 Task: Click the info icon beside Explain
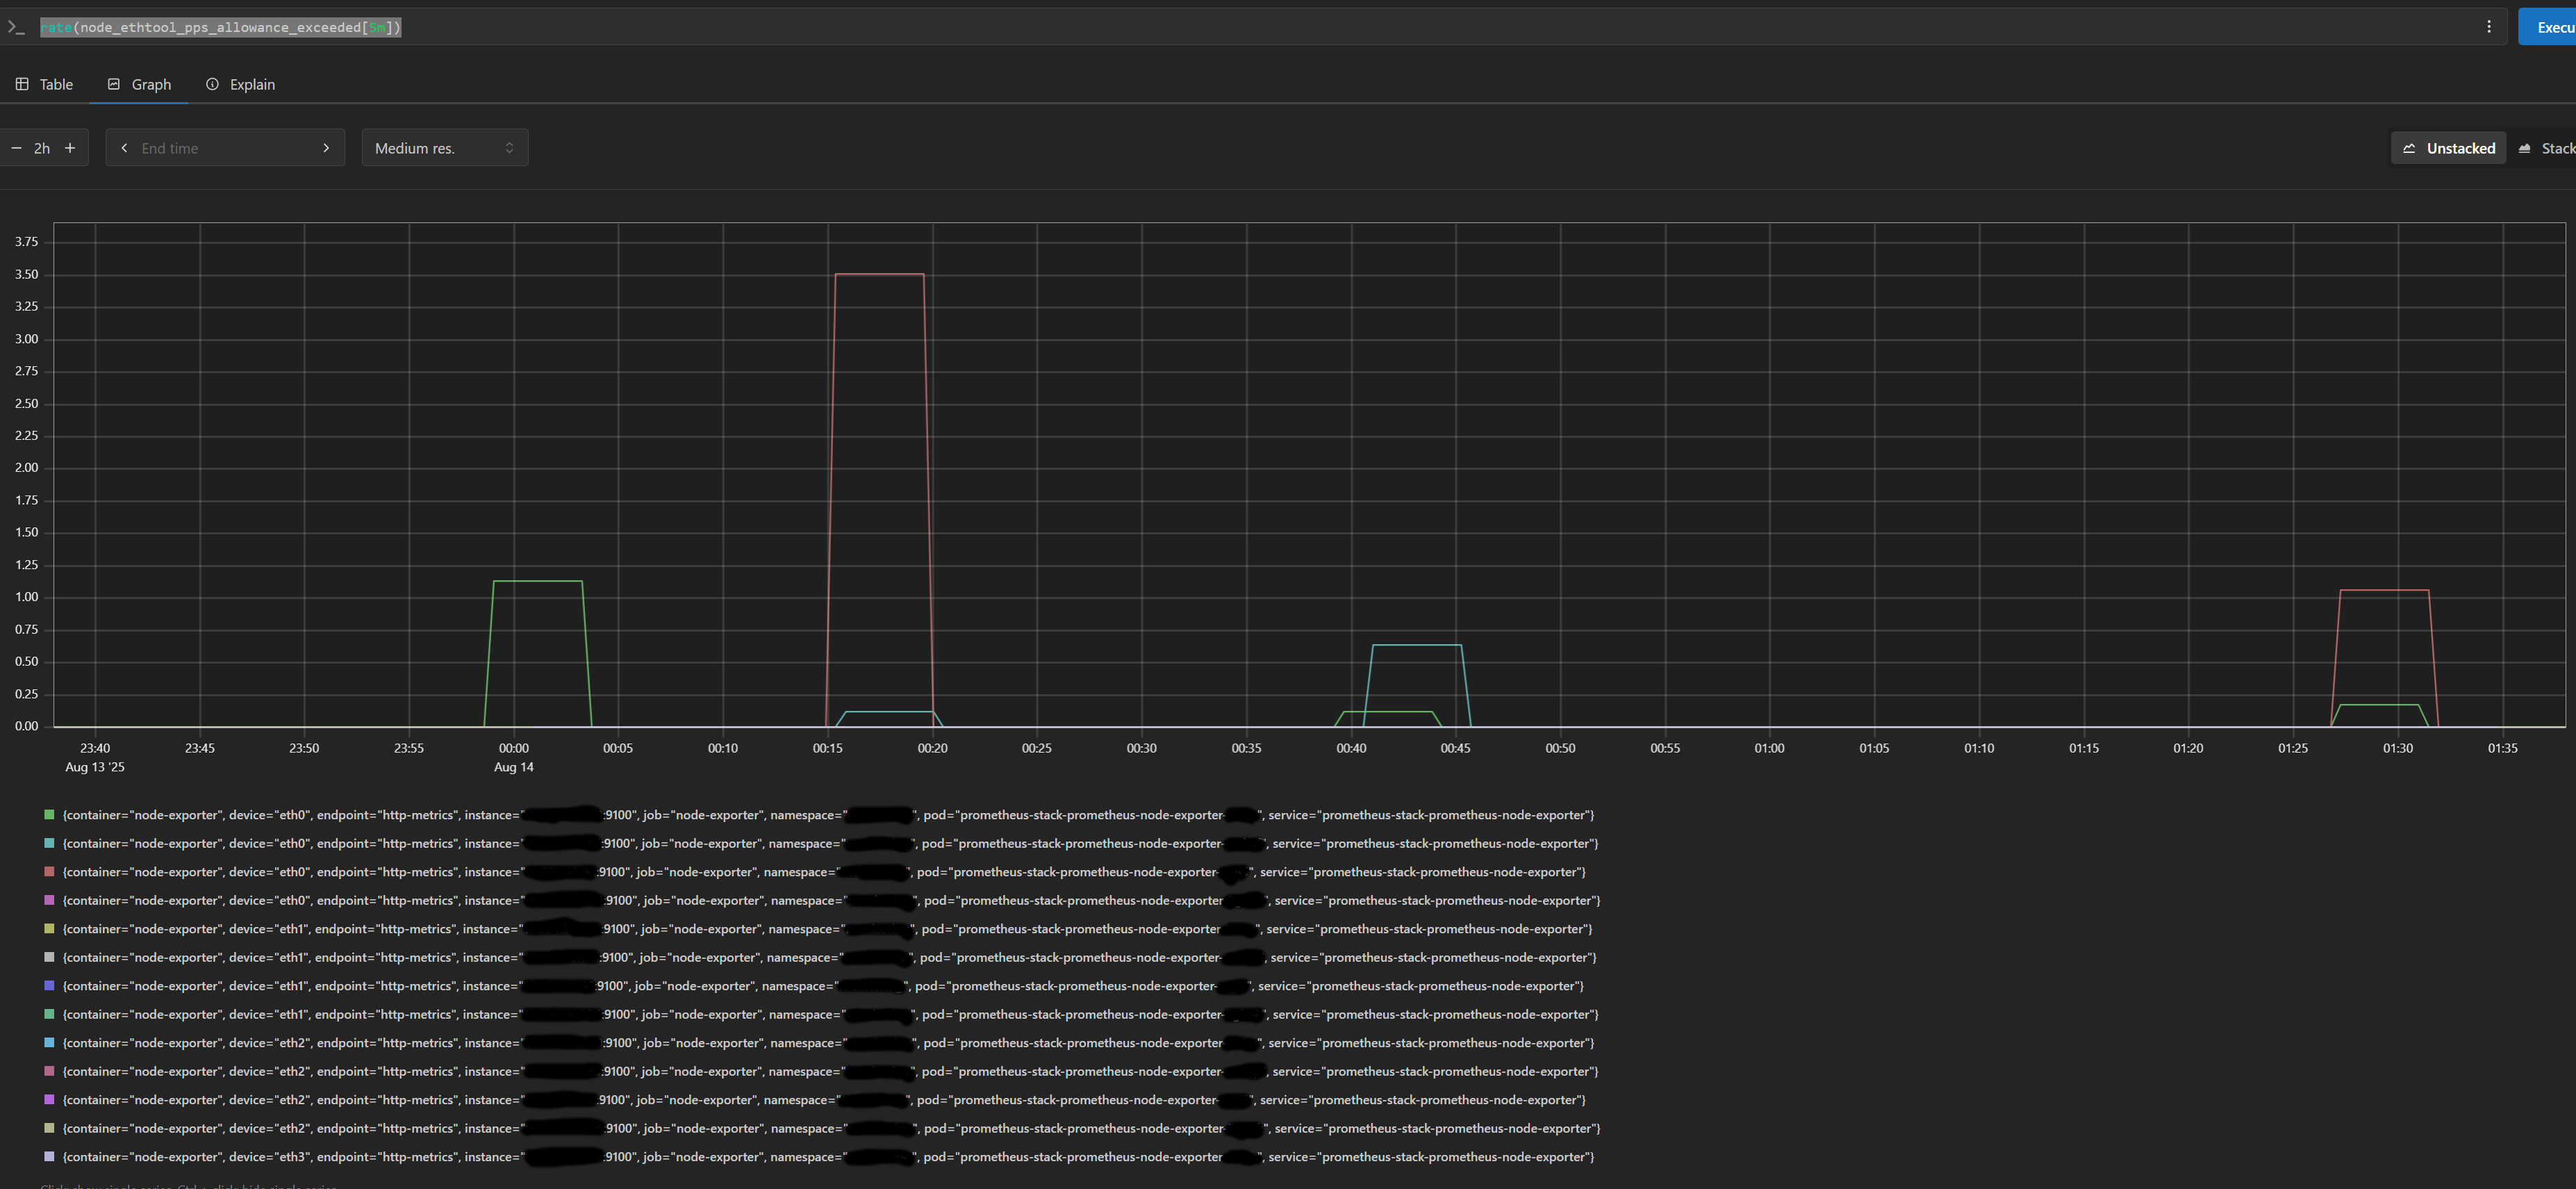pos(212,84)
